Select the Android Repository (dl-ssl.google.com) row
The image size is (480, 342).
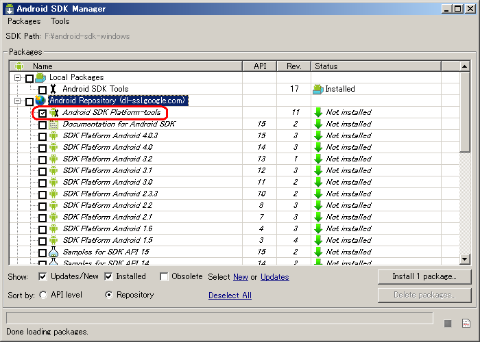coord(118,101)
